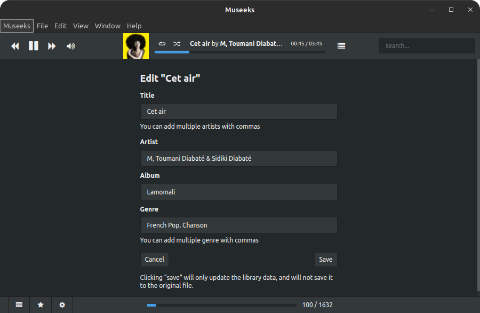Viewport: 480px width, 313px height.
Task: Skip to the next track
Action: [x=52, y=46]
